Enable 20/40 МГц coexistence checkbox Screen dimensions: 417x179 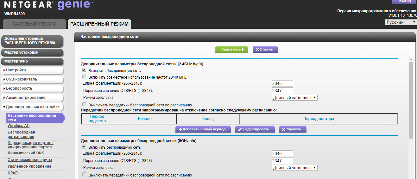(84, 77)
